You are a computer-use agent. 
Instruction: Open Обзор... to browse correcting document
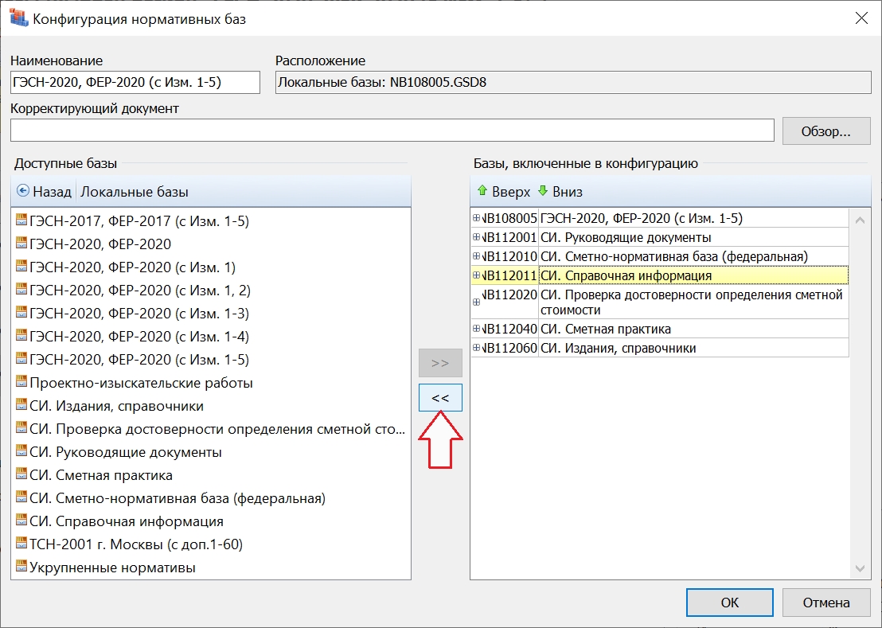click(x=826, y=131)
